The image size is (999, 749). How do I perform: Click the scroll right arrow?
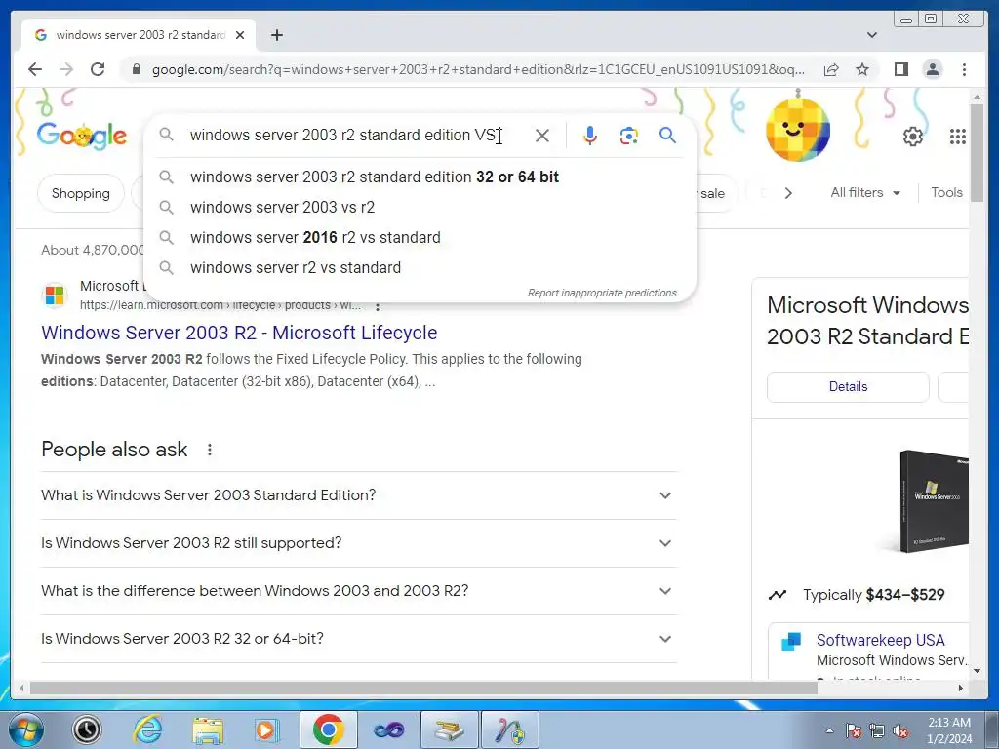[x=961, y=688]
